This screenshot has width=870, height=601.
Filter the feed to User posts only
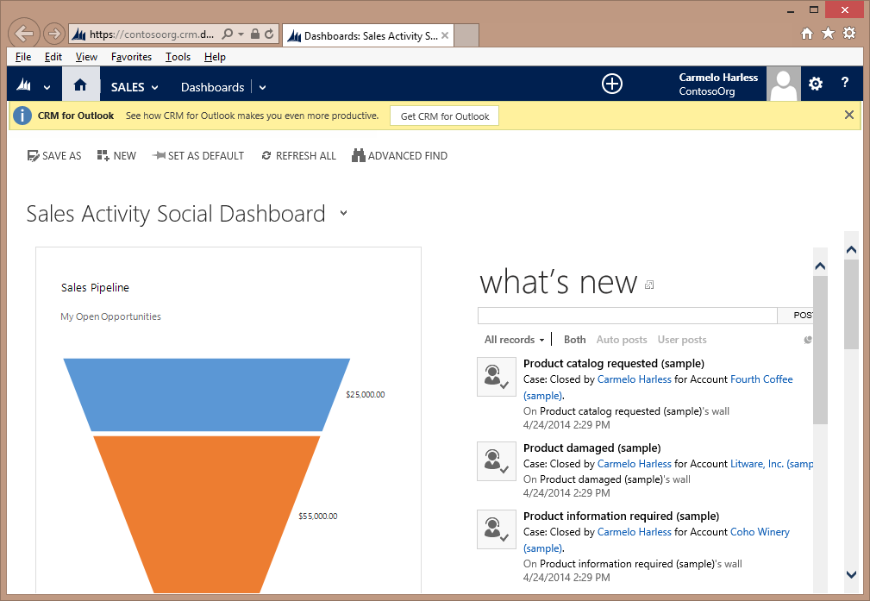coord(681,340)
